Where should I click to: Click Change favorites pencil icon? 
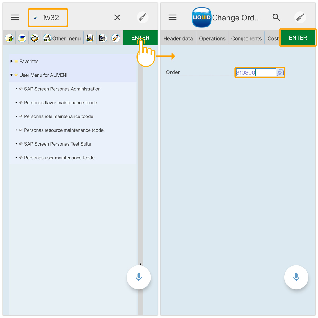pos(115,38)
